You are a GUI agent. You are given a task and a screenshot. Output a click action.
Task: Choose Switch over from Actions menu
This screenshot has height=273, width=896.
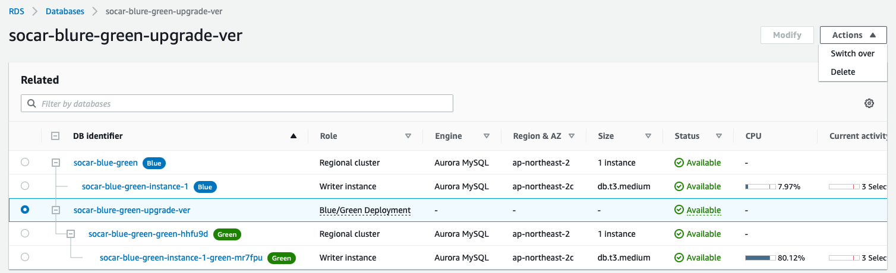click(853, 53)
